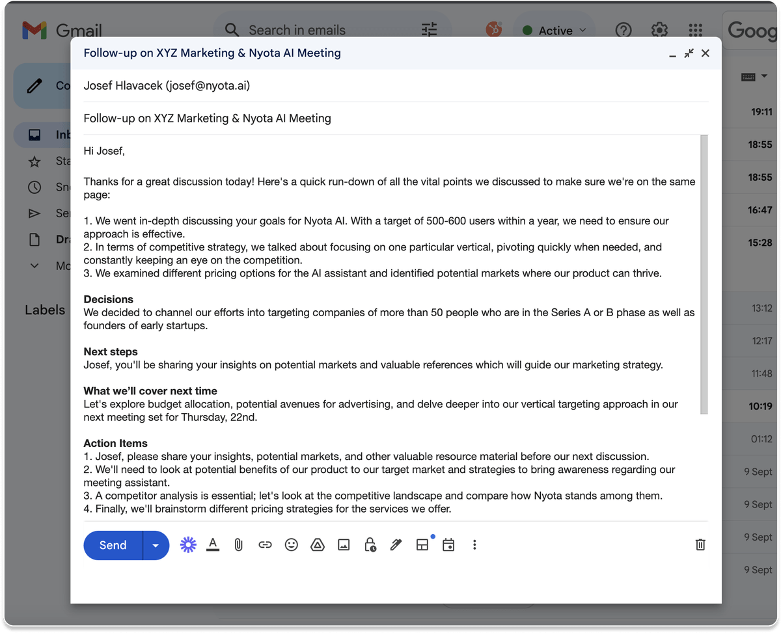
Task: Open formatting options text icon
Action: (x=213, y=545)
